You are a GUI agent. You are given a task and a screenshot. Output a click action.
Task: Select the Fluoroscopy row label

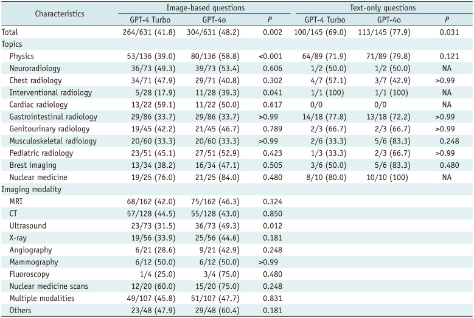[x=30, y=274]
